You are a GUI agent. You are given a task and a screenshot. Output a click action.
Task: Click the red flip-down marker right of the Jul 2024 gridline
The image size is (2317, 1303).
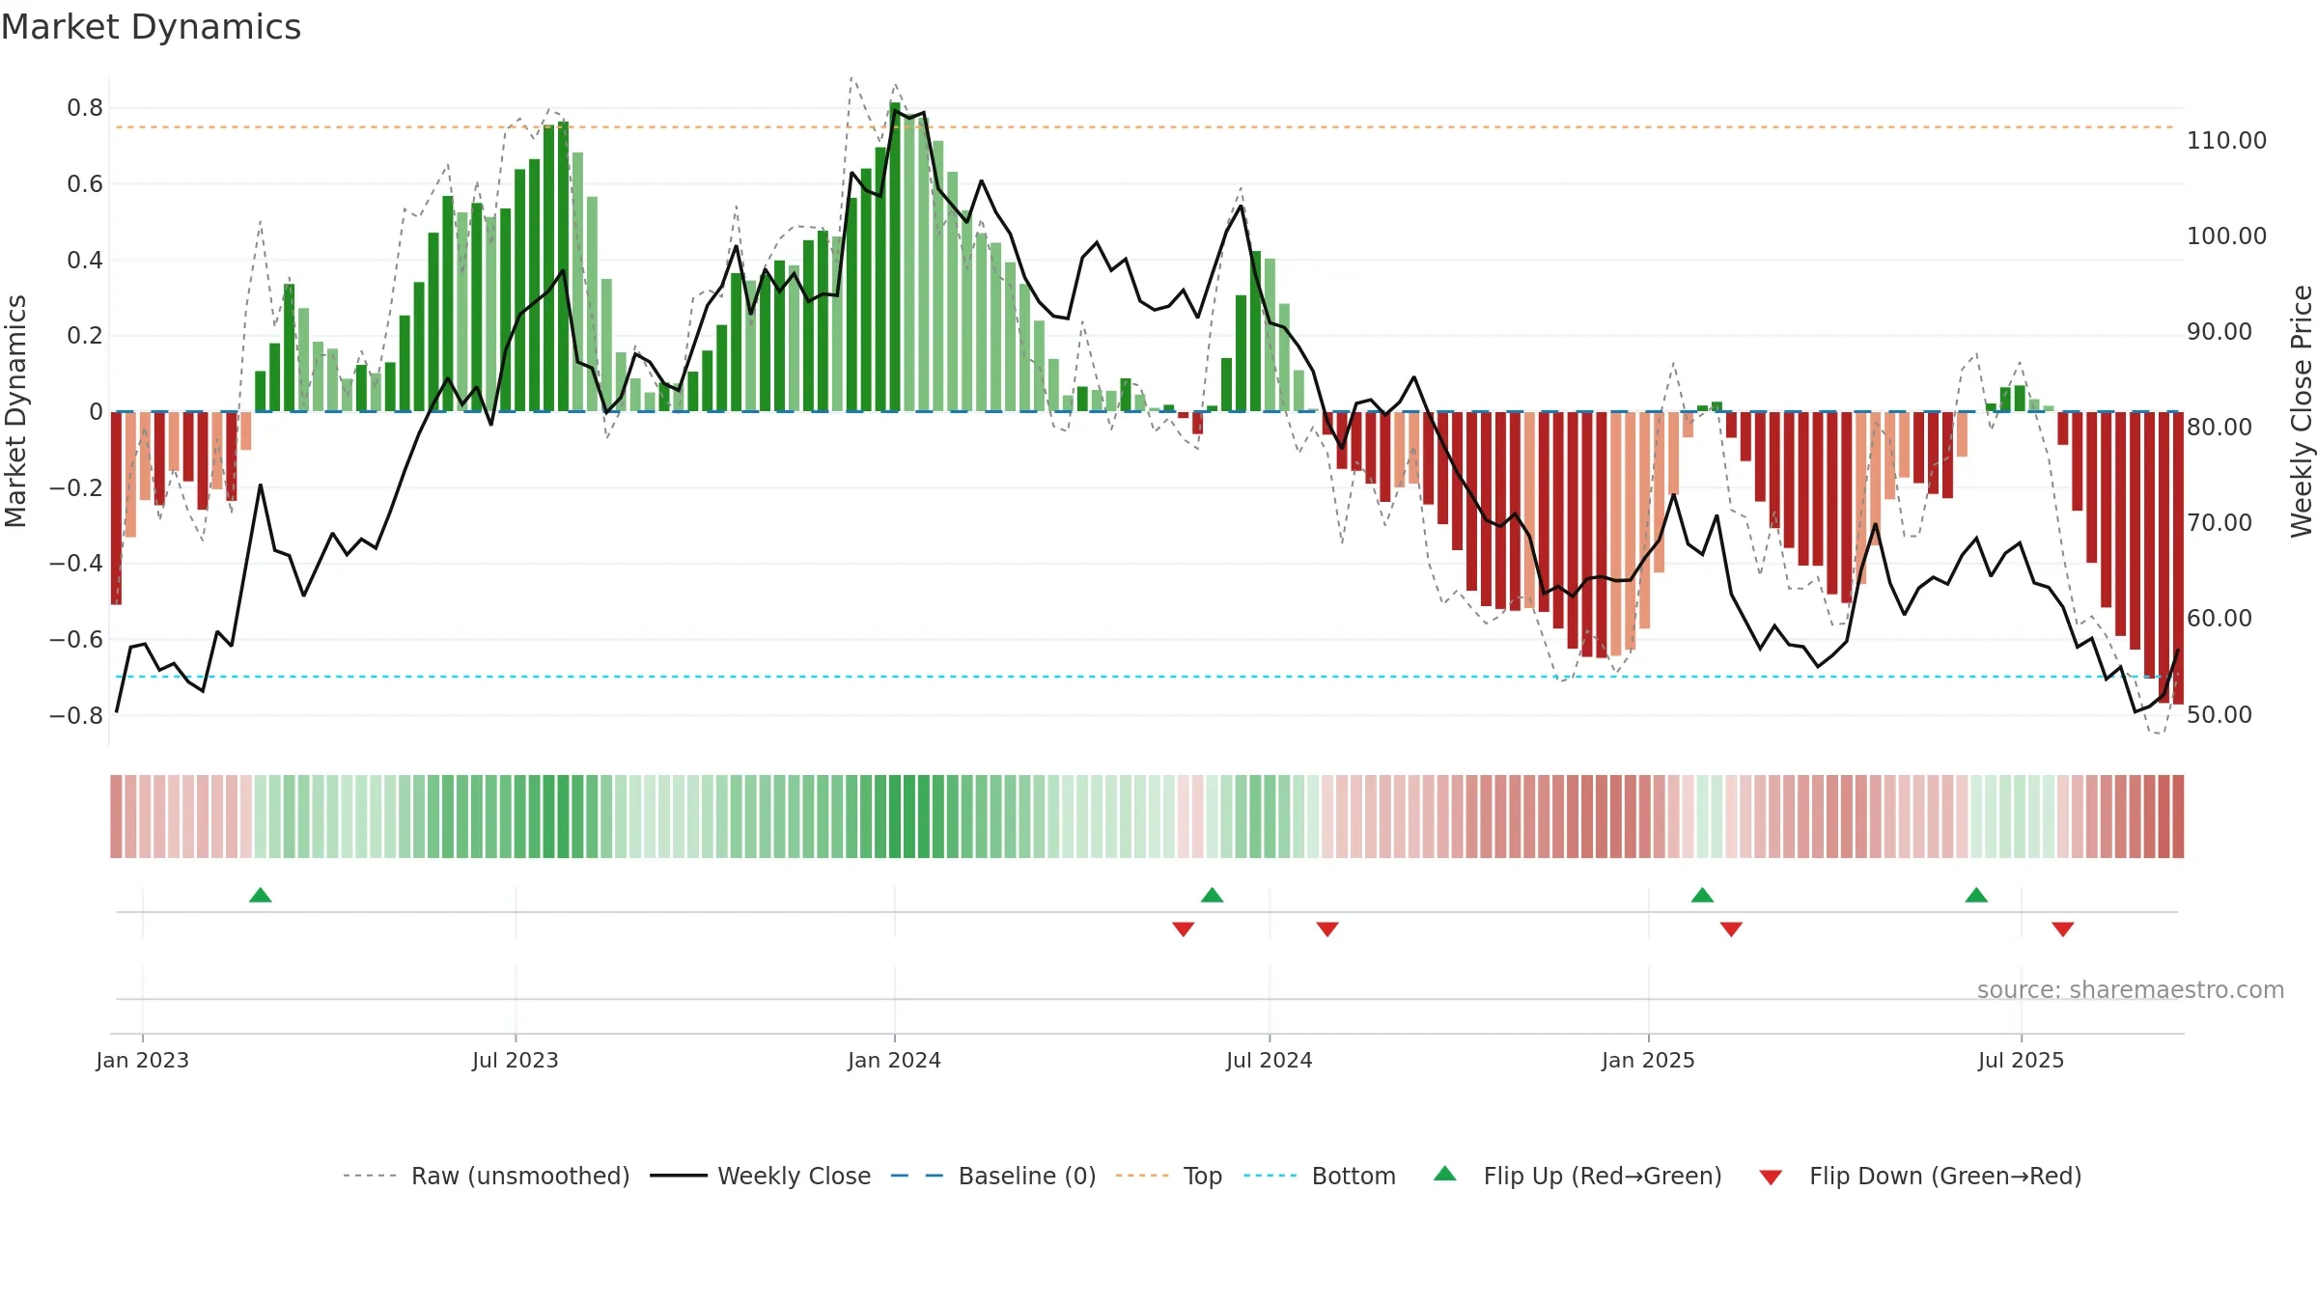(1327, 929)
